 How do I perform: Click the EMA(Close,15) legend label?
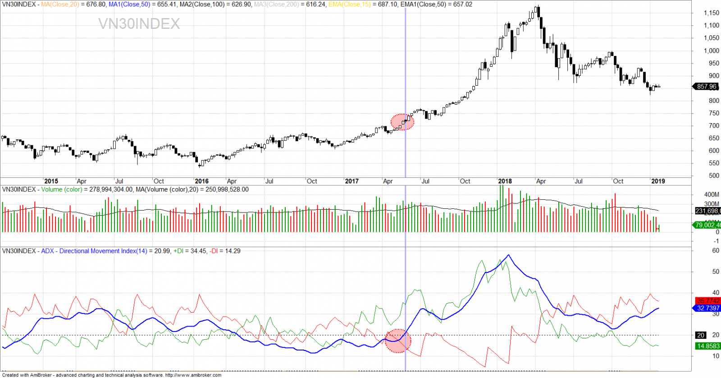pos(349,5)
